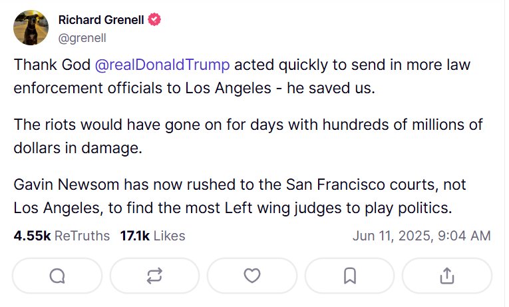Bookmark this post
This screenshot has height=307, width=509.
(349, 275)
